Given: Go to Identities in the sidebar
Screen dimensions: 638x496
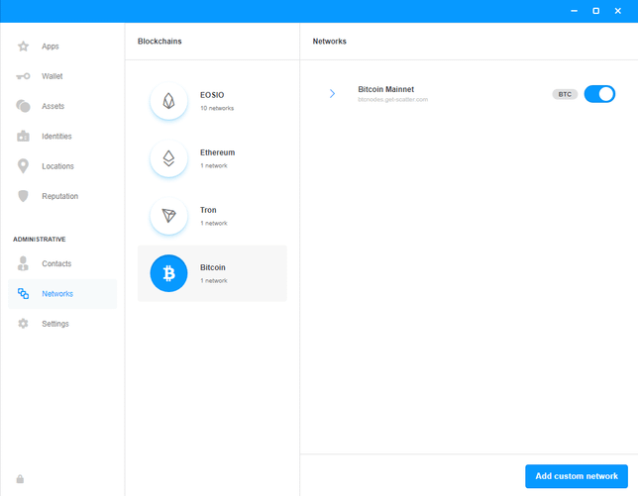Looking at the screenshot, I should point(56,137).
